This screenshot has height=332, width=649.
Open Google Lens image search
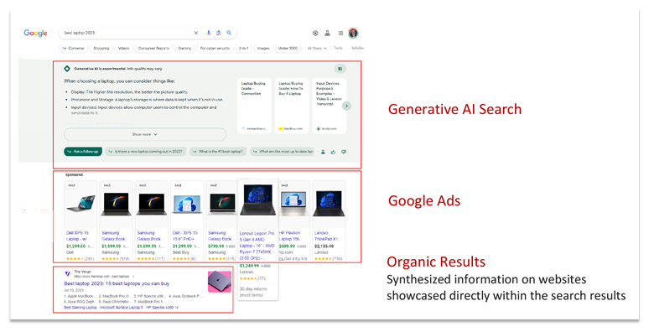click(x=219, y=33)
